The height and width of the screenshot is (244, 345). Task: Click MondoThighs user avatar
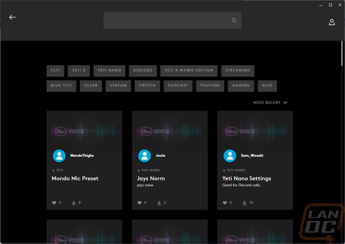pos(59,156)
